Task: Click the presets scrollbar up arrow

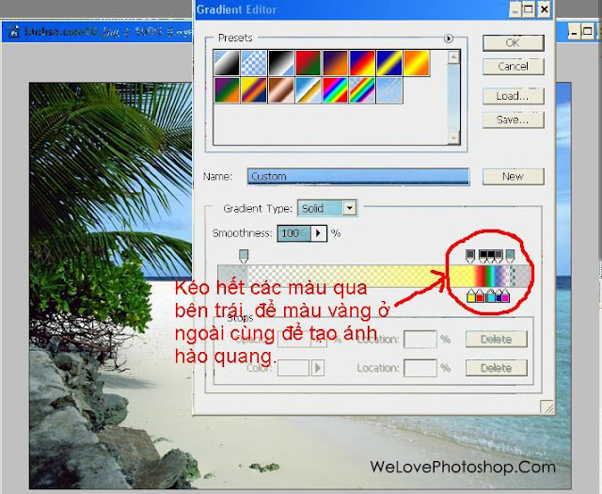Action: (x=453, y=57)
